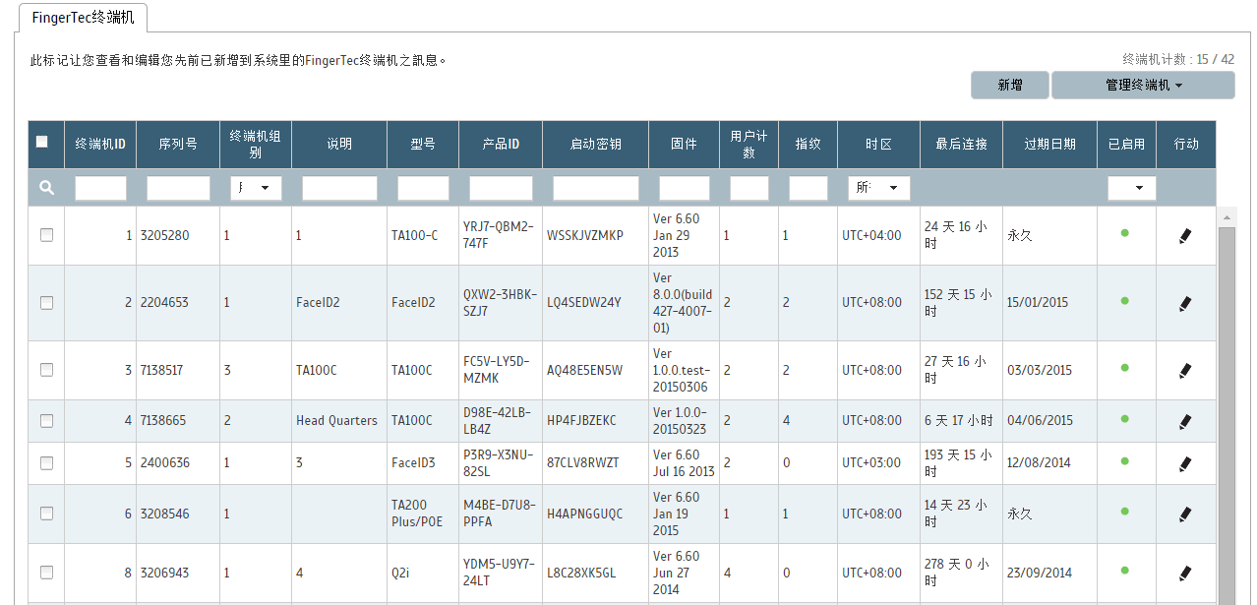Image resolution: width=1257 pixels, height=605 pixels.
Task: Focus the 产品ID filter input
Action: 501,188
